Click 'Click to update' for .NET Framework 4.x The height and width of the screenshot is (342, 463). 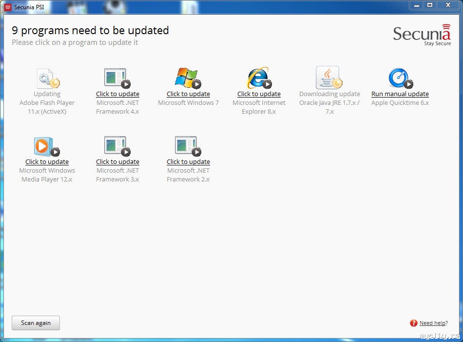117,94
